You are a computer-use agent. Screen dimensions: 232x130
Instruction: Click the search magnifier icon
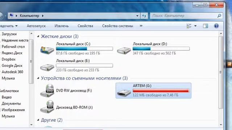click(219, 16)
